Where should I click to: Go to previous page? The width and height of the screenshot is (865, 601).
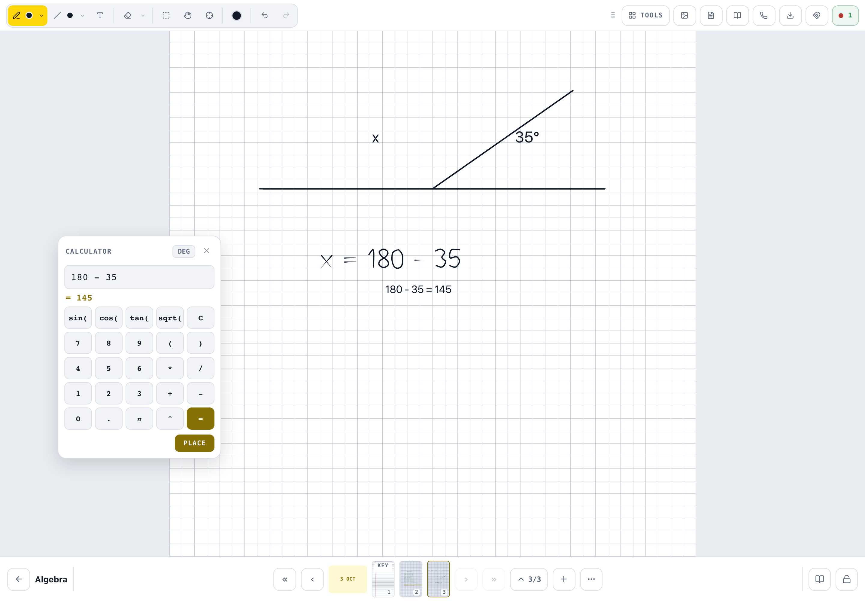[x=312, y=579]
